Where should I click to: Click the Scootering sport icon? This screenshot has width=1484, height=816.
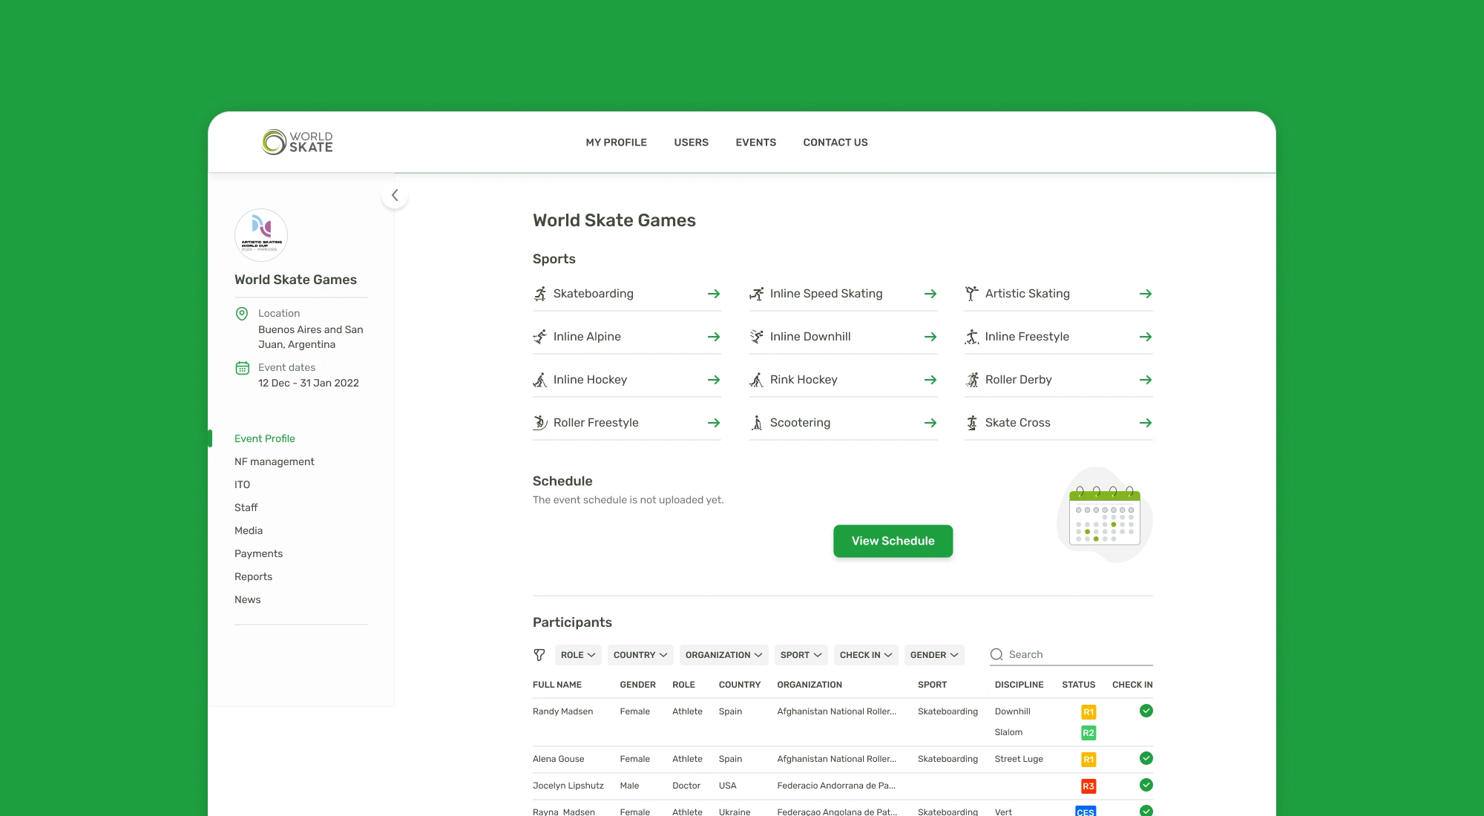[757, 423]
